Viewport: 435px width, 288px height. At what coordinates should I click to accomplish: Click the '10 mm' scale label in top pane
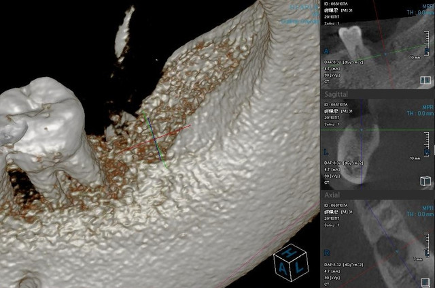point(415,57)
